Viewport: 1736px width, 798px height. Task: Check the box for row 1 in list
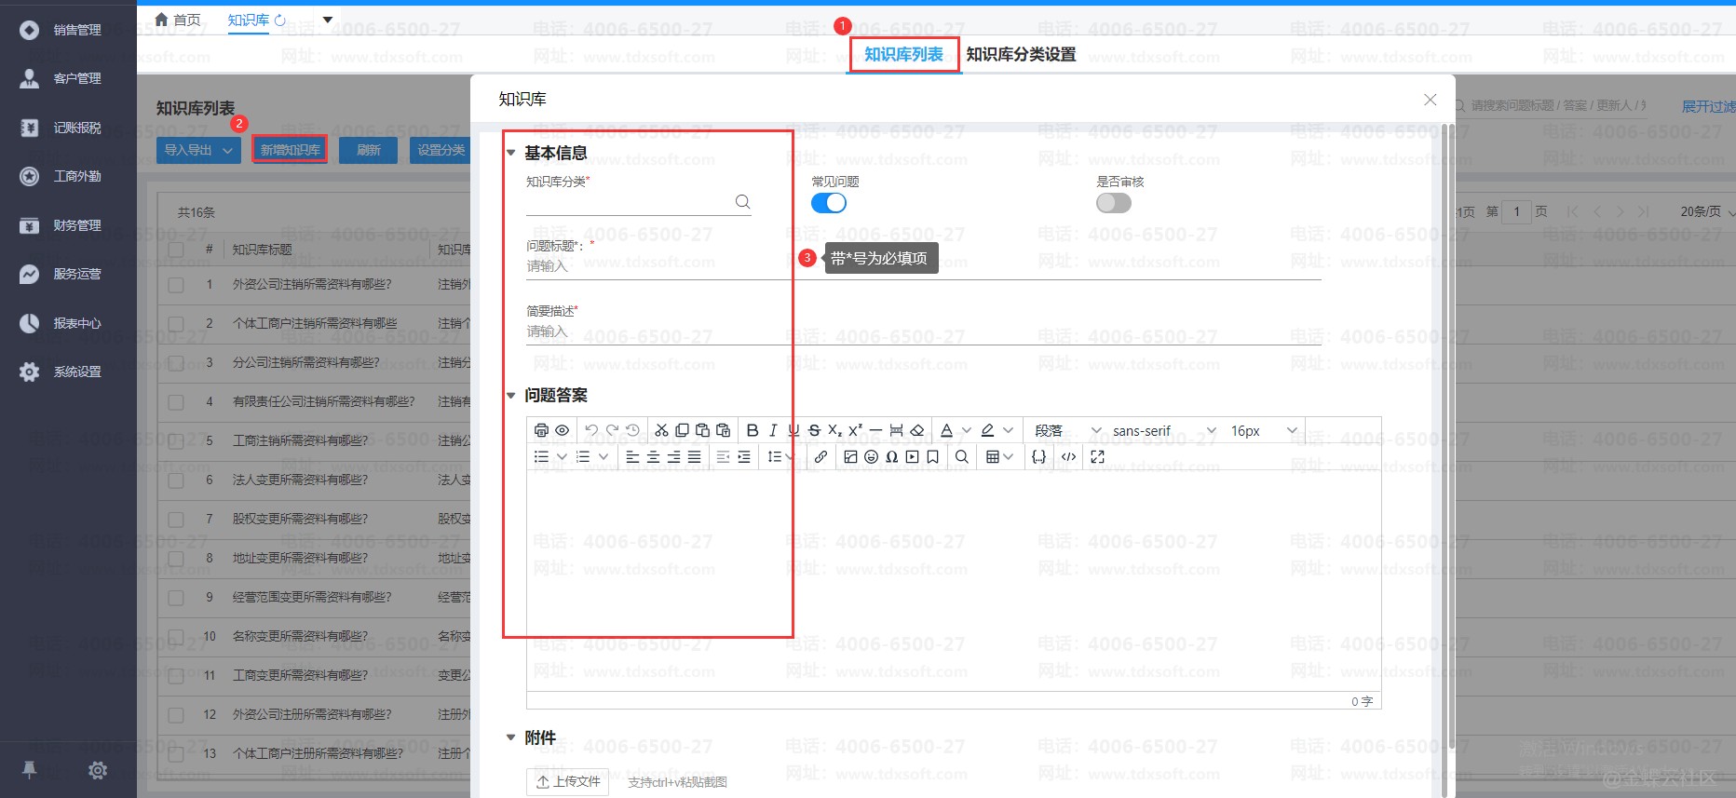coord(176,285)
